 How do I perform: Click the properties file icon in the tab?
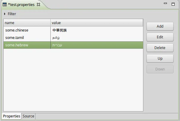[4, 4]
